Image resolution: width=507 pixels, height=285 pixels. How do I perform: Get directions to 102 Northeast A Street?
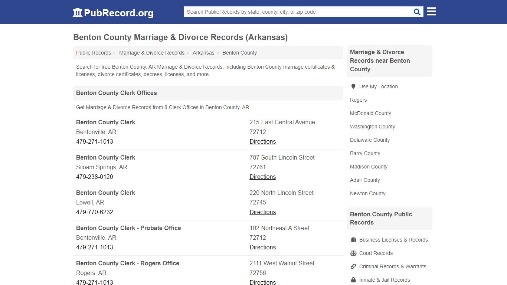(263, 247)
